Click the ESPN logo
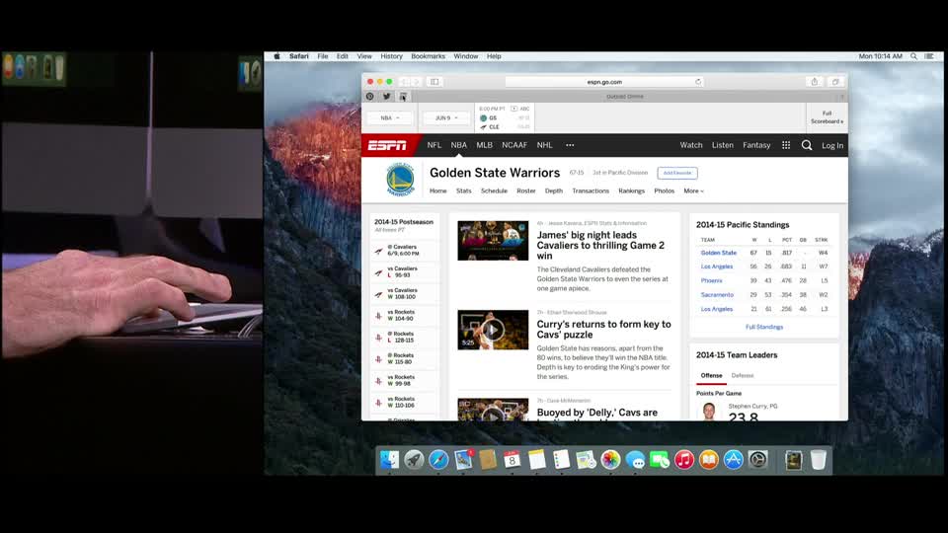948x533 pixels. [x=387, y=145]
